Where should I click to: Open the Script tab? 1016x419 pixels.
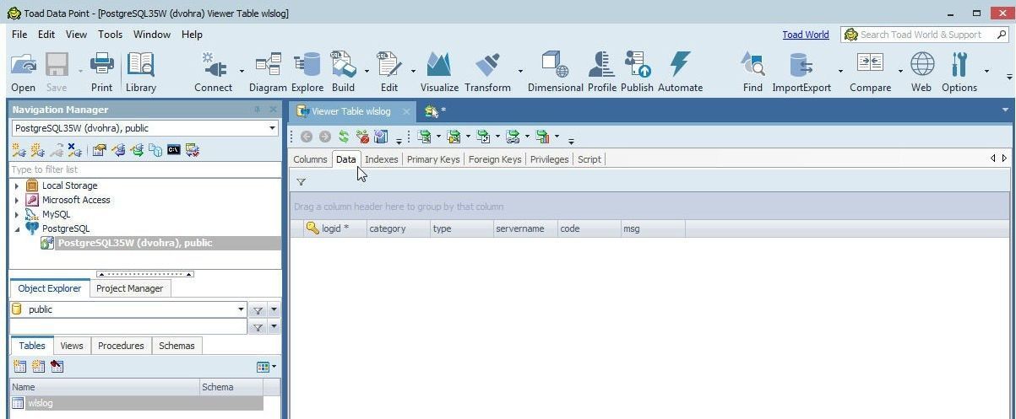point(589,159)
